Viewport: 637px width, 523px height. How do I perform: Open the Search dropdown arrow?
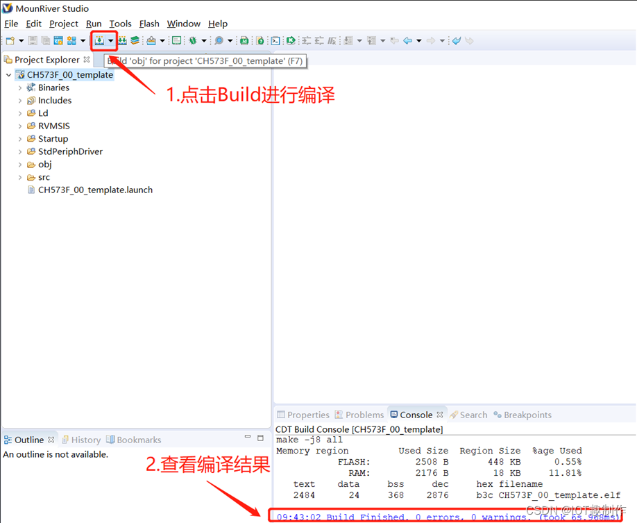[230, 41]
